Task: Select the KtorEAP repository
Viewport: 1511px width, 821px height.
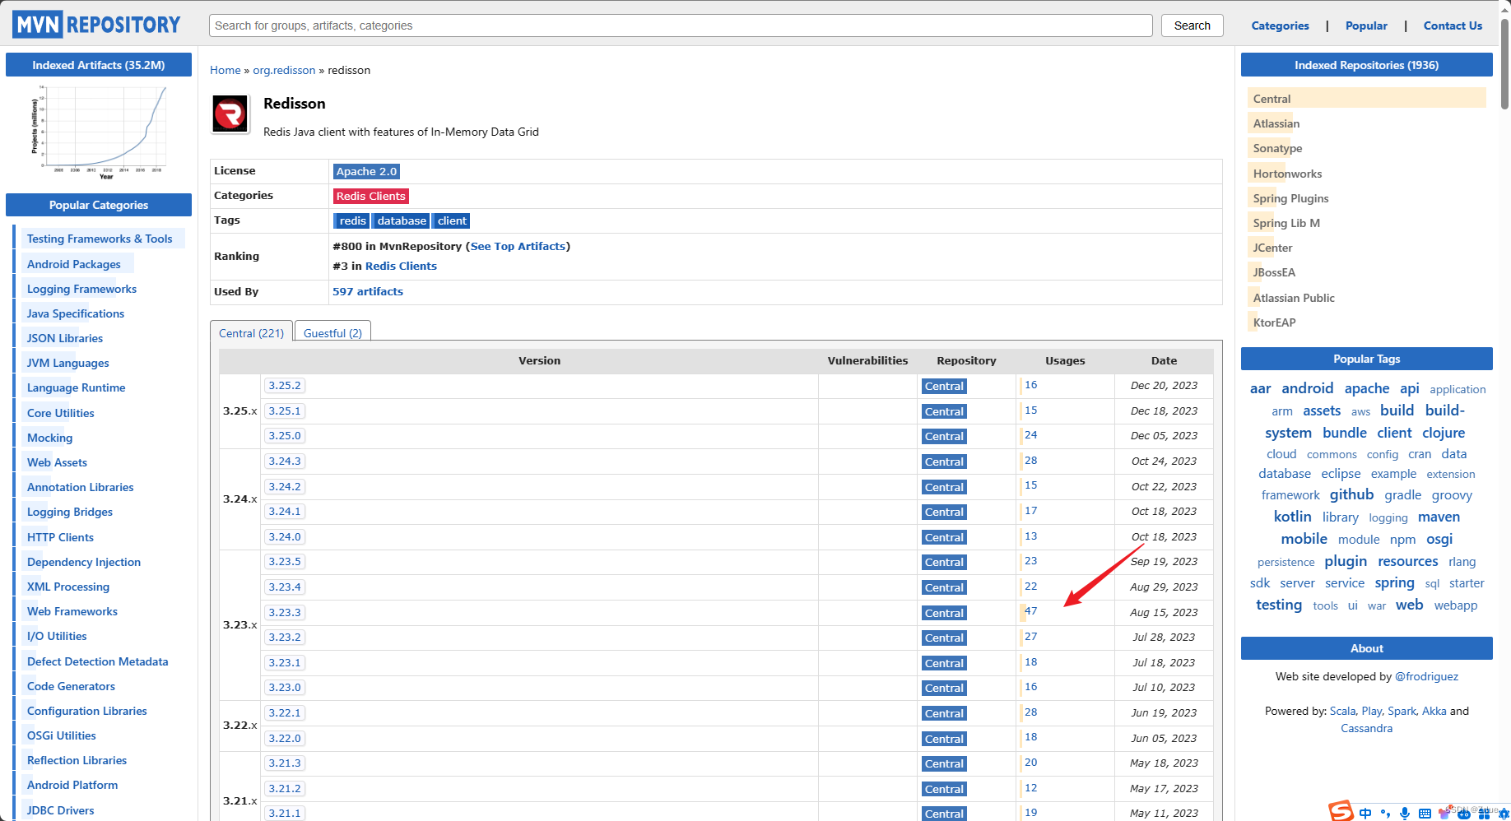Action: point(1274,322)
